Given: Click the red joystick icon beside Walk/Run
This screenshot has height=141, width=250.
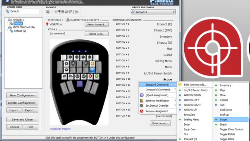Looking at the screenshot, I should [x=47, y=24].
